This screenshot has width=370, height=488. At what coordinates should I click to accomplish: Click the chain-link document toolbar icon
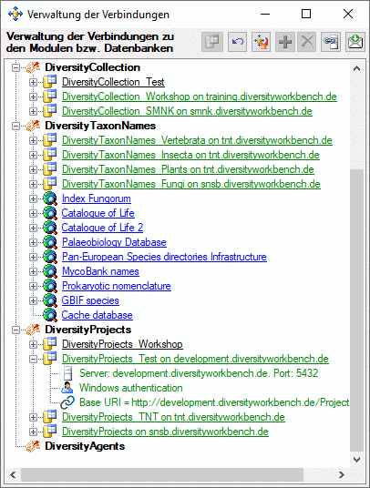[331, 41]
